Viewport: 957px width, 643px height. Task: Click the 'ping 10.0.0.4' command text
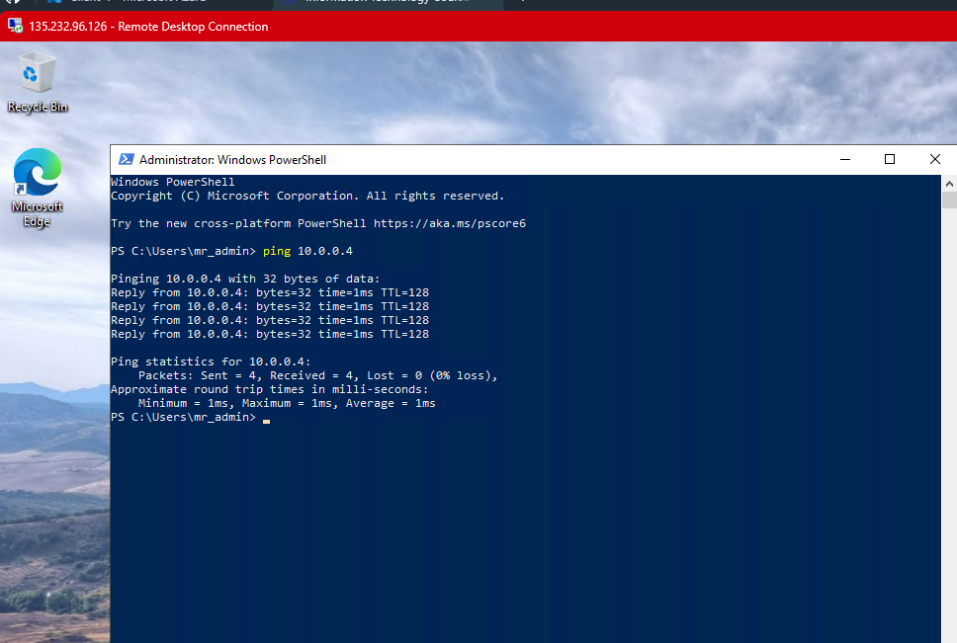click(307, 251)
